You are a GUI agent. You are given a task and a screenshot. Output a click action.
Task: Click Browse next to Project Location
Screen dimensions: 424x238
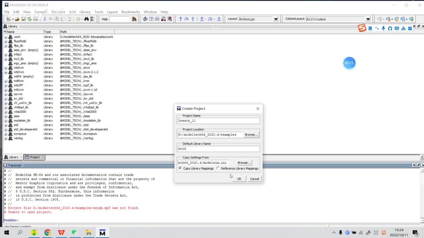pos(251,135)
